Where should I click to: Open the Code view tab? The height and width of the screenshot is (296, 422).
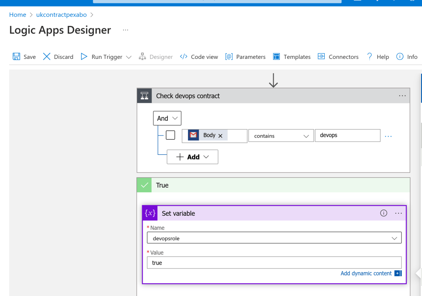[x=204, y=57]
